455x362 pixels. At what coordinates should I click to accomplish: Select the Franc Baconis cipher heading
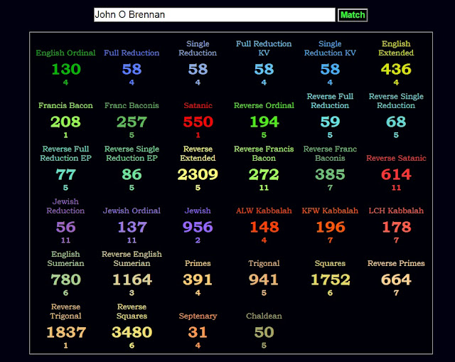(132, 105)
